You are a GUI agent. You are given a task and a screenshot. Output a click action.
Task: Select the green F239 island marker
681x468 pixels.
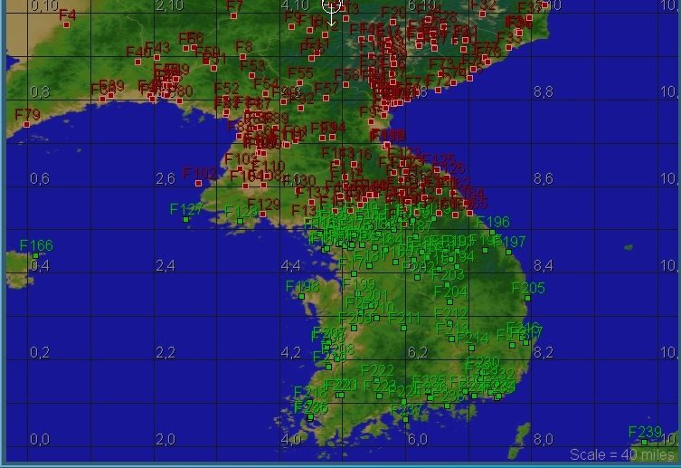click(x=644, y=443)
